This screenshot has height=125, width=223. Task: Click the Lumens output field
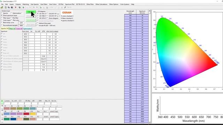(x=7, y=103)
